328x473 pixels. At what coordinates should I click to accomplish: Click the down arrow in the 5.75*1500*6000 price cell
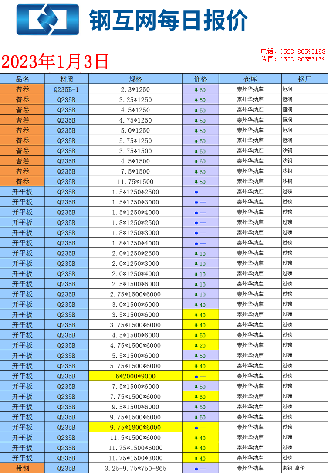tap(196, 366)
